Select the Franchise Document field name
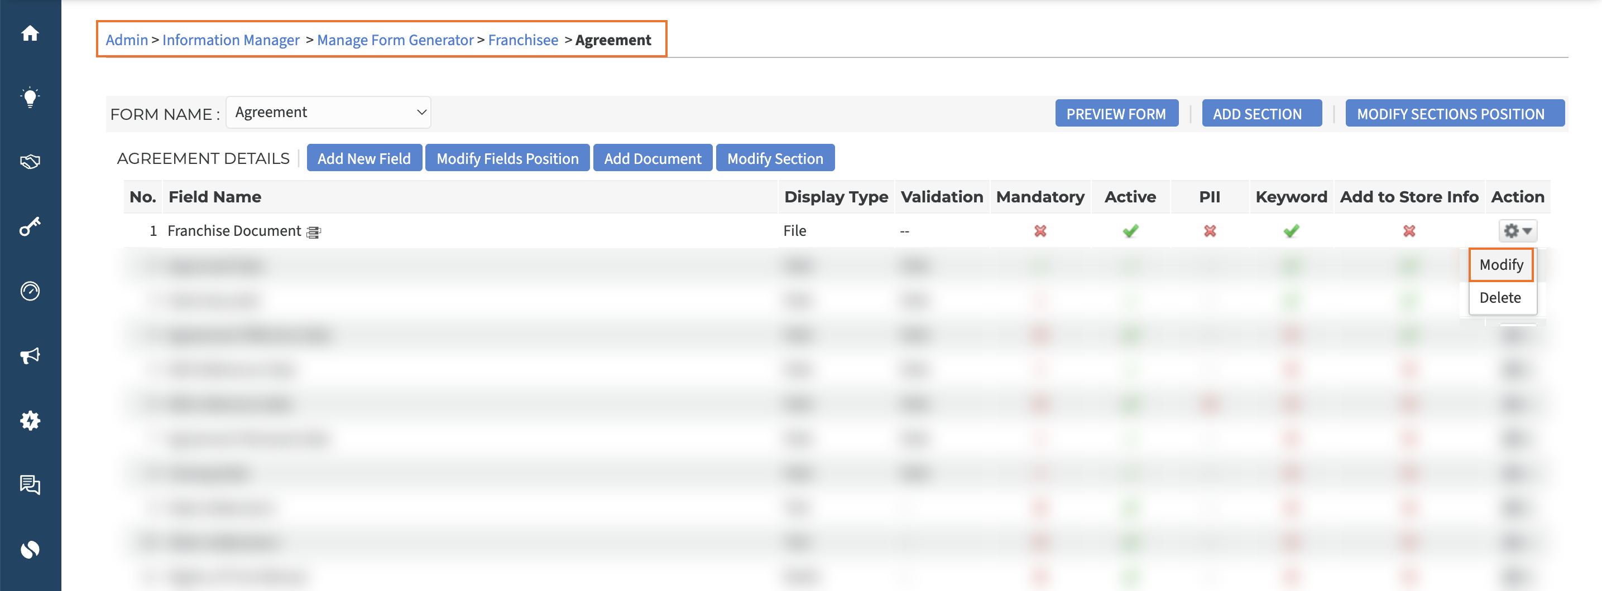 point(234,231)
